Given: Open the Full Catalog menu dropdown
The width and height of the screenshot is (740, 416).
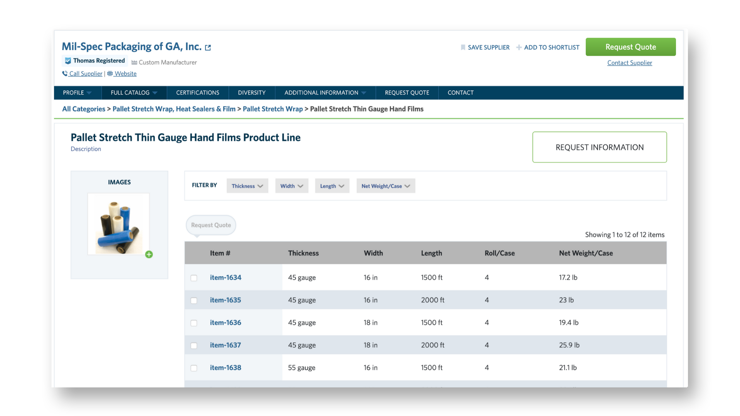Looking at the screenshot, I should [134, 93].
